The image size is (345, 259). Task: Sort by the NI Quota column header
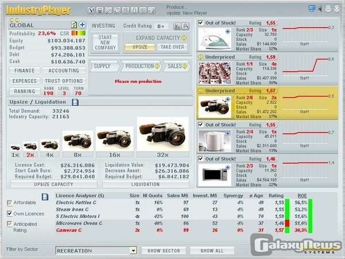coord(153,196)
